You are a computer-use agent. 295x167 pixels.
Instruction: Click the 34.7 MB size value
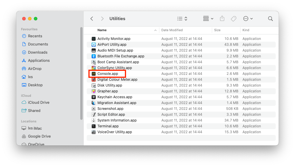[231, 120]
